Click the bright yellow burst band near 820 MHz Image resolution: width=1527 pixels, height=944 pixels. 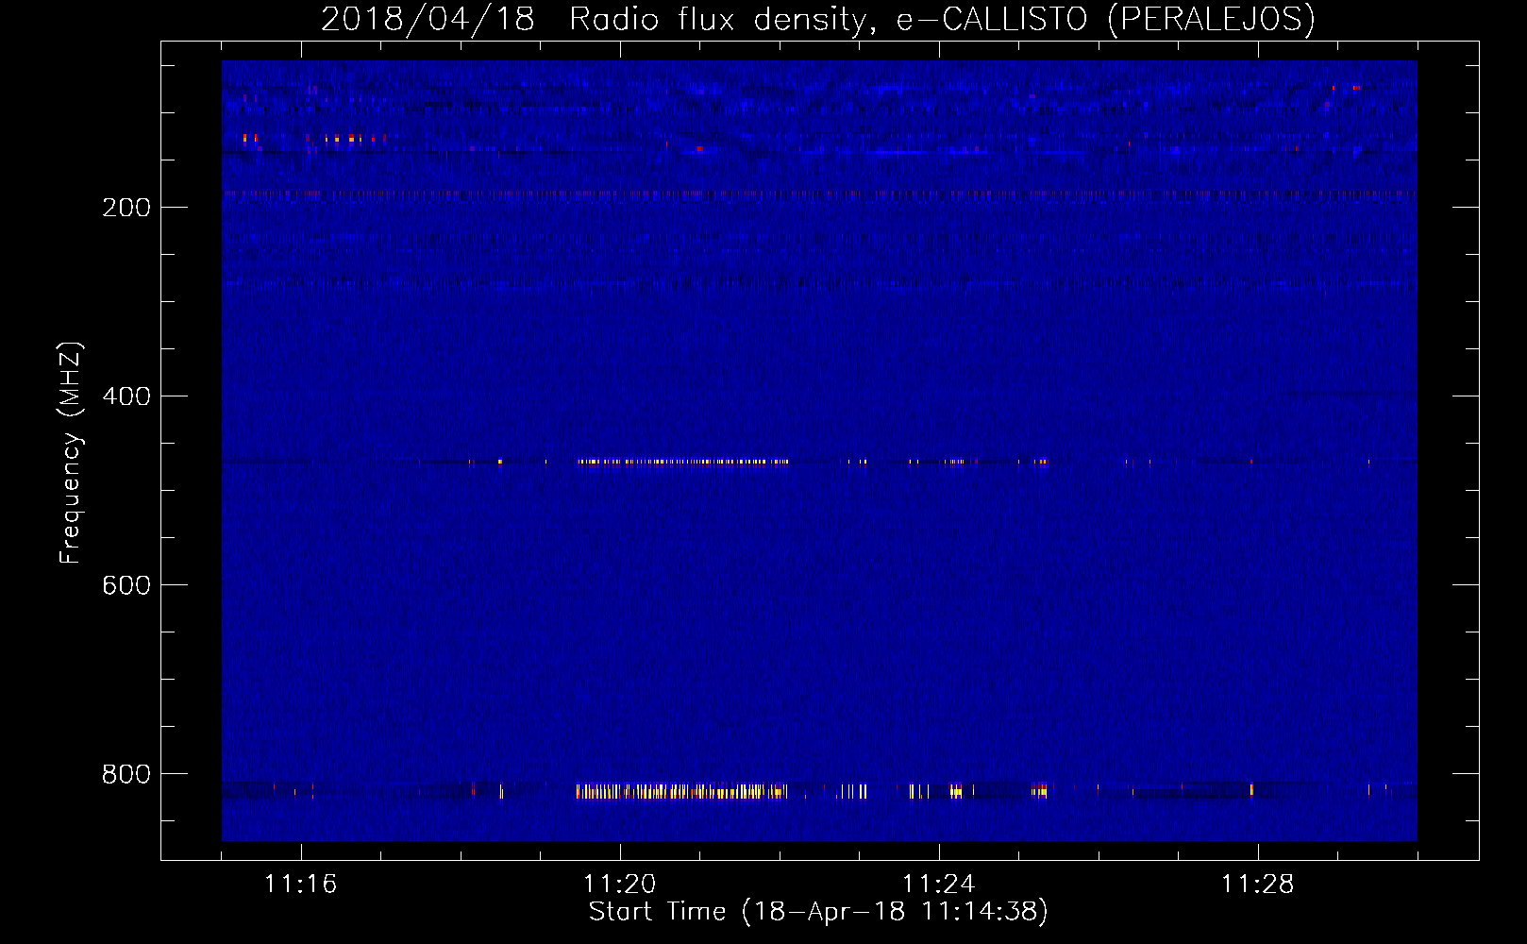681,791
